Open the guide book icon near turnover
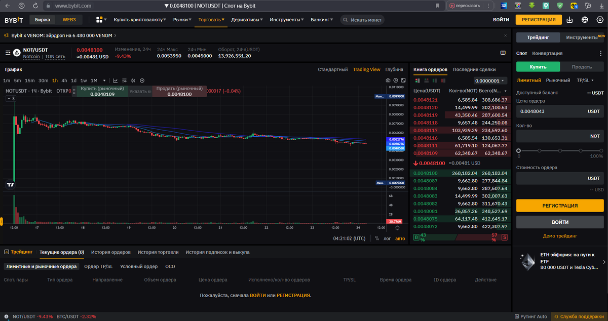This screenshot has height=321, width=608. pyautogui.click(x=503, y=53)
